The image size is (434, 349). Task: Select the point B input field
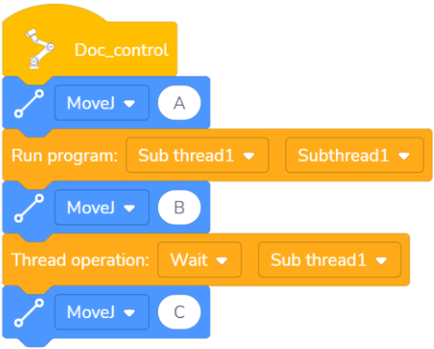coord(180,208)
